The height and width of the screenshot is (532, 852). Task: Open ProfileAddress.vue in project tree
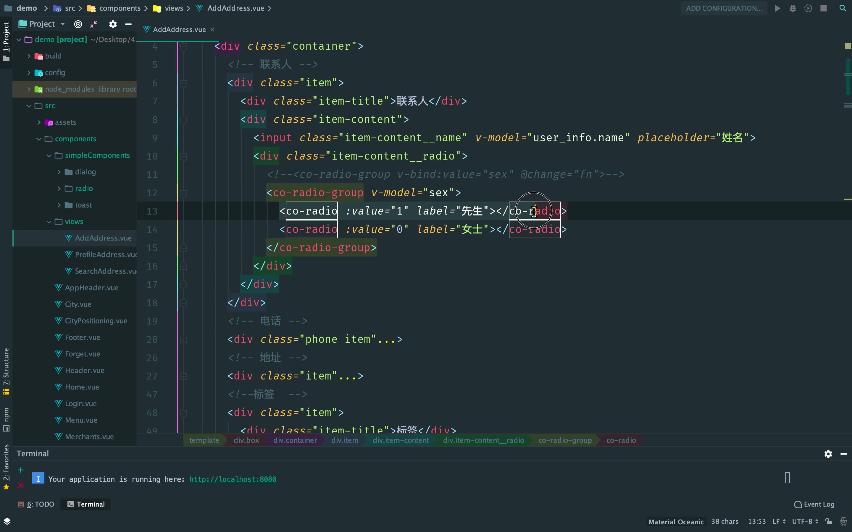tap(105, 254)
